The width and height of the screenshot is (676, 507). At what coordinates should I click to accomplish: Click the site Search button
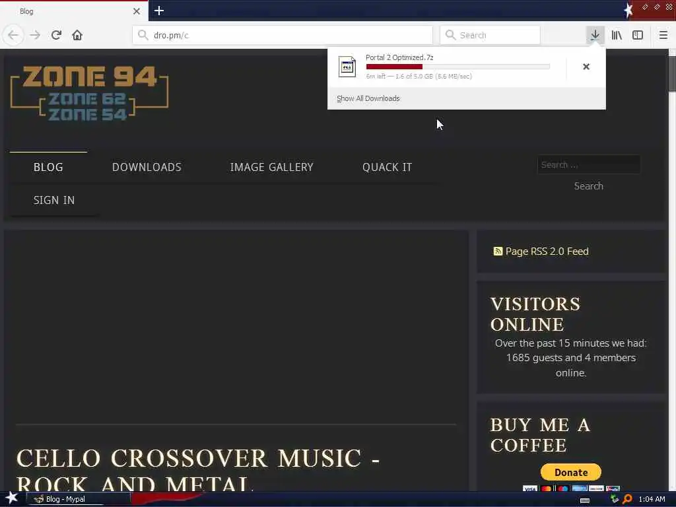[588, 186]
